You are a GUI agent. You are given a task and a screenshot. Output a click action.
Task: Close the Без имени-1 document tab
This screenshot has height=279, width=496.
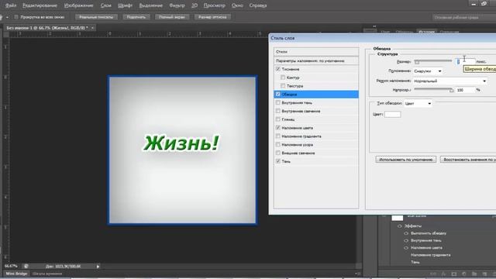point(92,28)
